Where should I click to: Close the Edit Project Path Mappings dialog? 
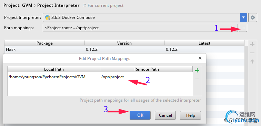pos(200,58)
